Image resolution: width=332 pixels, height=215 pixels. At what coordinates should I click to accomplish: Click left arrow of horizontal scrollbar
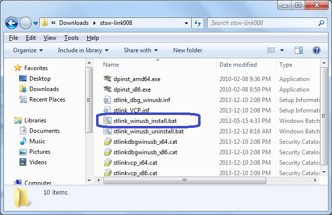coord(99,180)
